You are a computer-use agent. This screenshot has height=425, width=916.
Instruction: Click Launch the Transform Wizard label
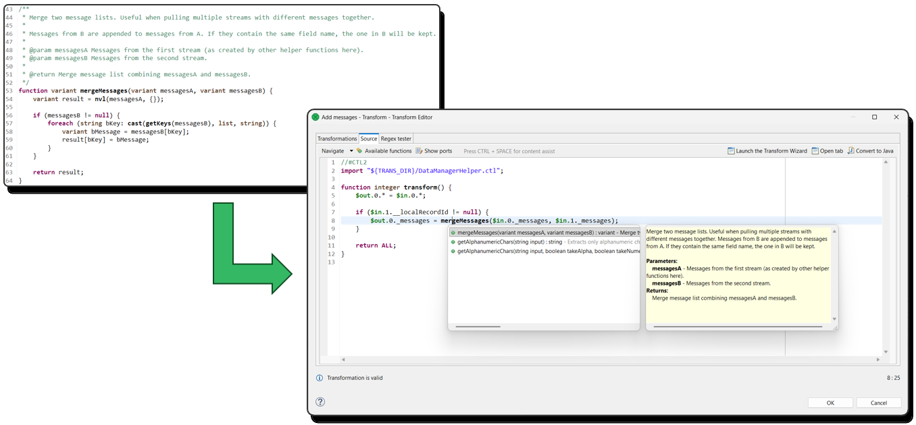[x=771, y=151]
